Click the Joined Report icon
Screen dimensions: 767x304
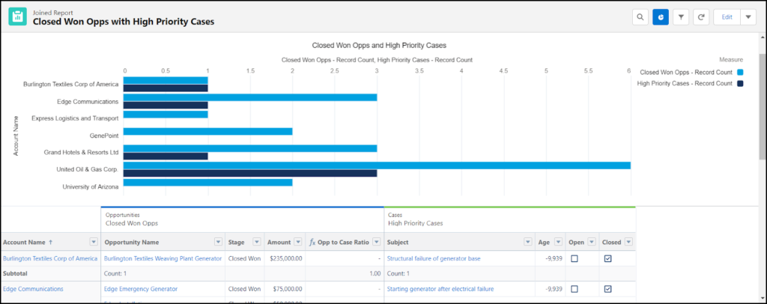coord(18,16)
